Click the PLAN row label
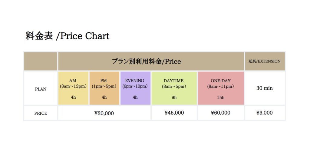The width and height of the screenshot is (310, 158). (x=41, y=89)
